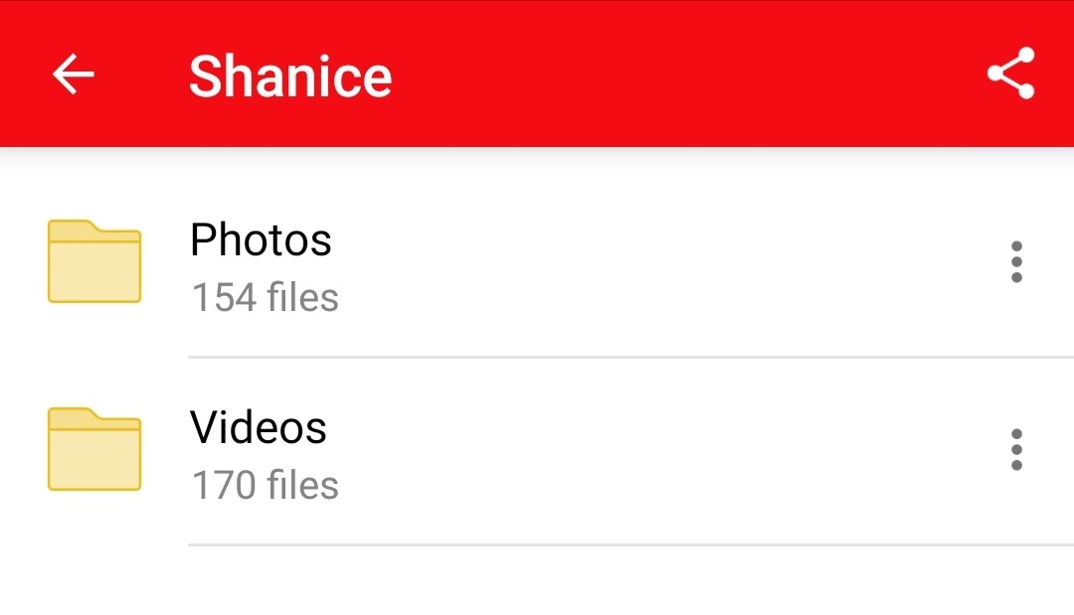Tap the back arrow in header
1074x615 pixels.
click(x=74, y=75)
